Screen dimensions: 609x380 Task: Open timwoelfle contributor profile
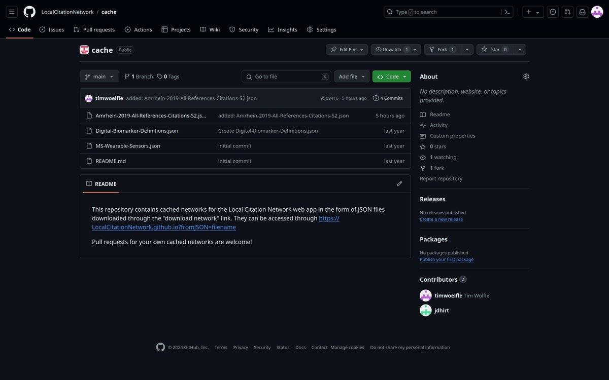(449, 295)
